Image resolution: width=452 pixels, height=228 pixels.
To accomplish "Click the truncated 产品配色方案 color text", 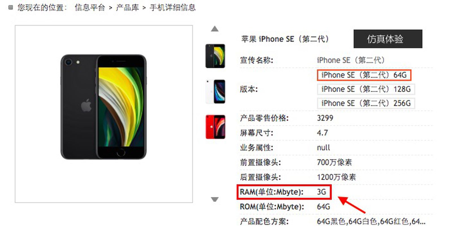I will point(371,222).
